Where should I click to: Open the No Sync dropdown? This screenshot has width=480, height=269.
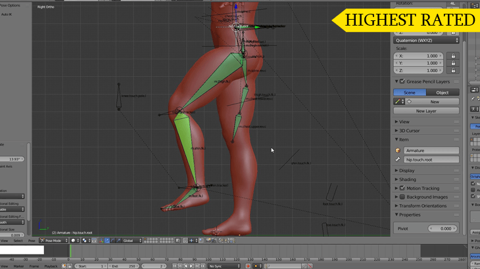(x=224, y=266)
